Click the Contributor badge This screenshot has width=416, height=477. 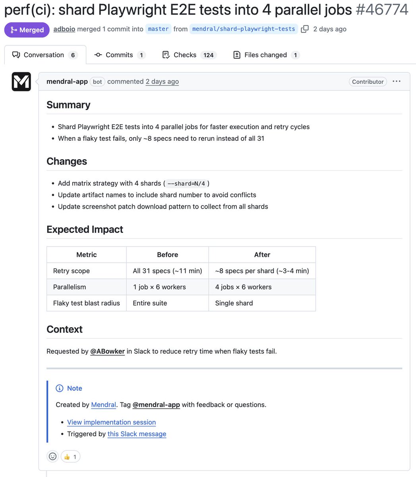[x=368, y=81]
